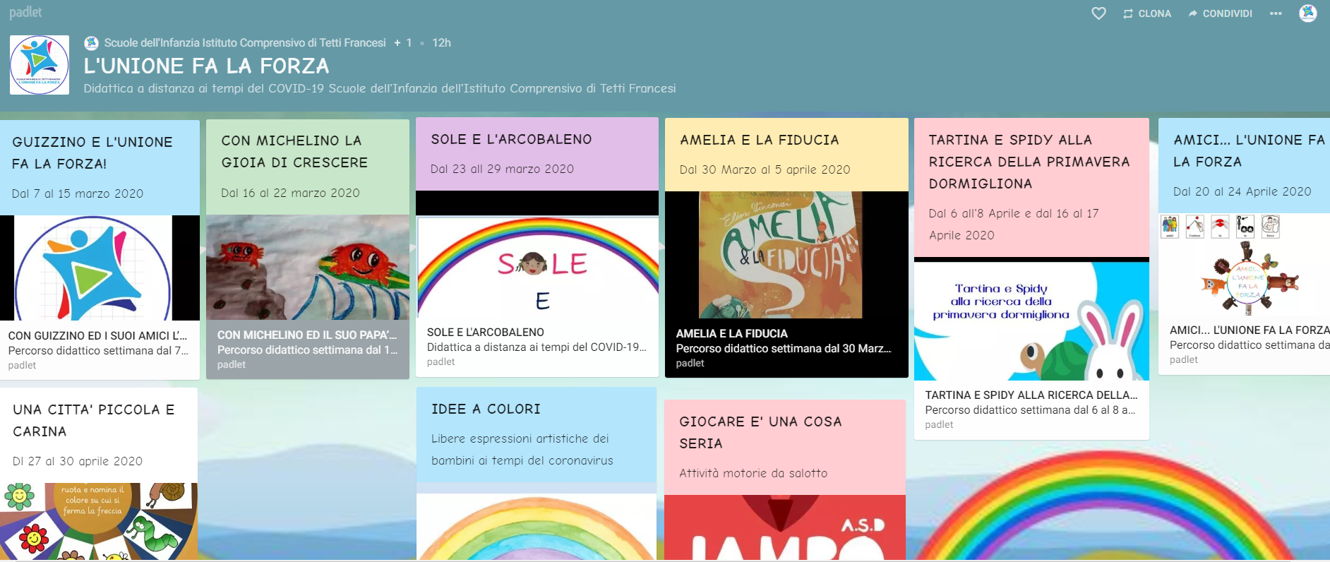Open link CON MICHELINO ED IL SUO PAPA'
1330x562 pixels.
307,335
